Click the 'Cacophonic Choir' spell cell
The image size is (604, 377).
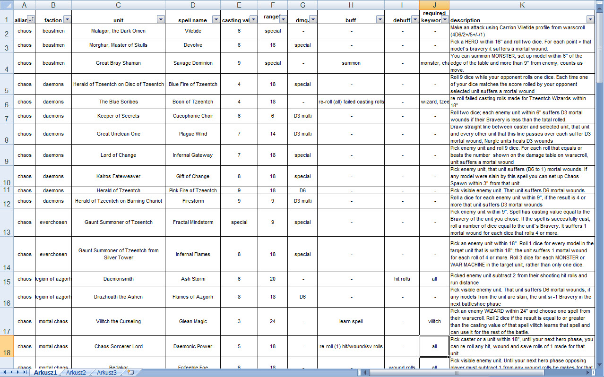[x=193, y=116]
